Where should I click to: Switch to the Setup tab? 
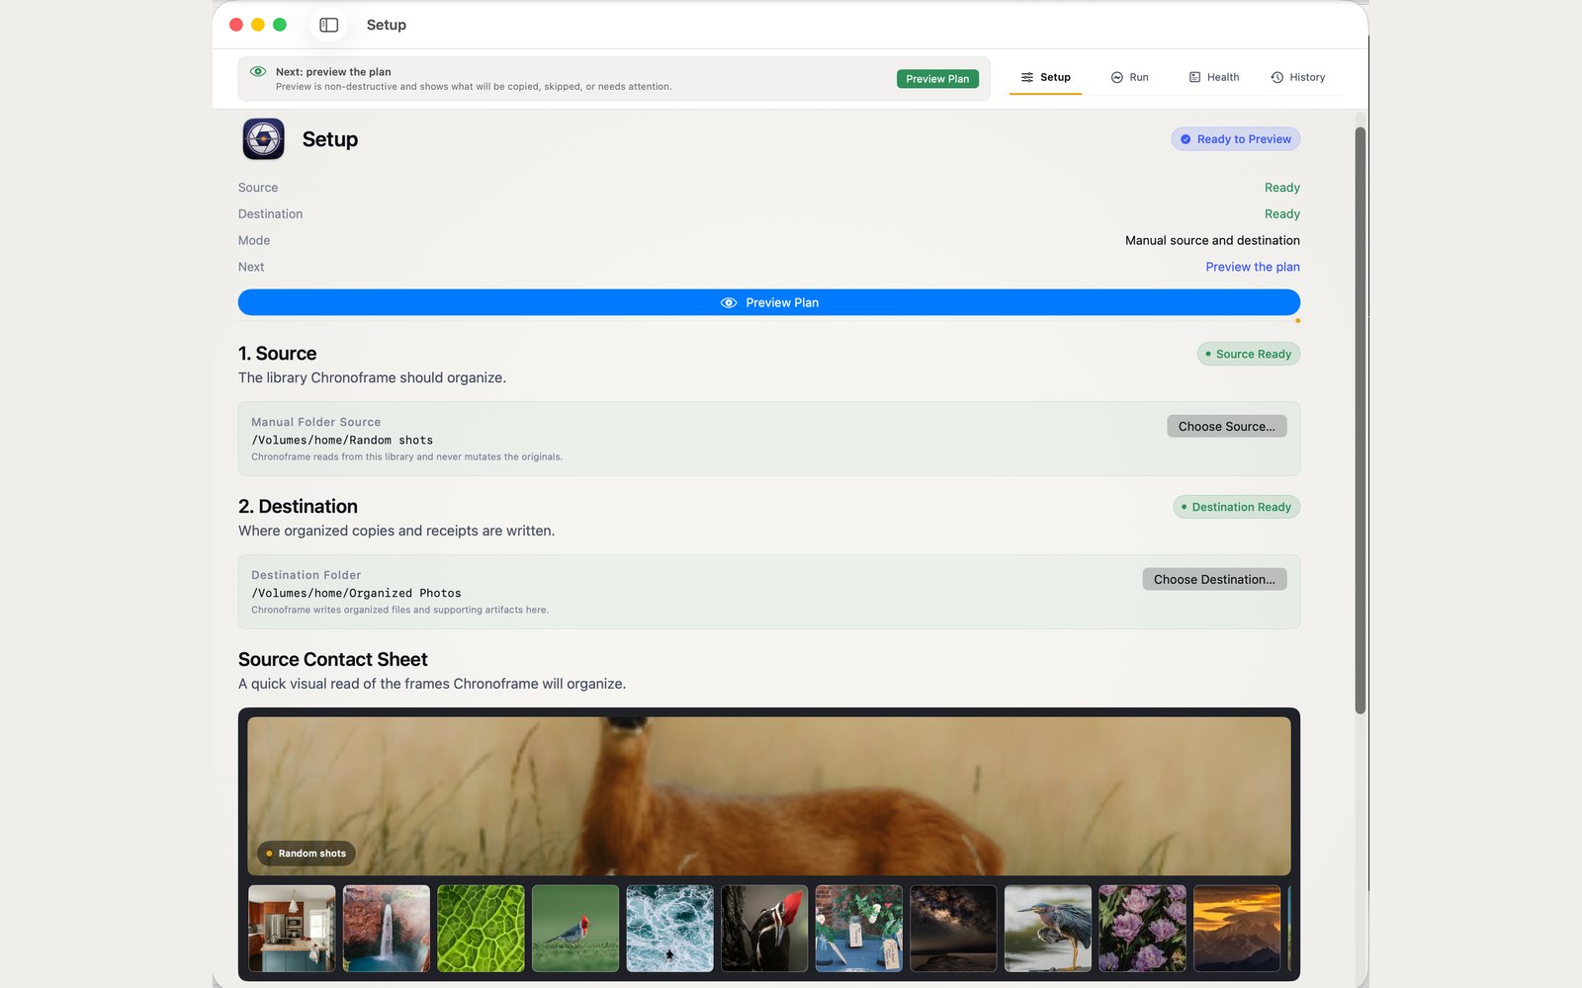tap(1045, 77)
